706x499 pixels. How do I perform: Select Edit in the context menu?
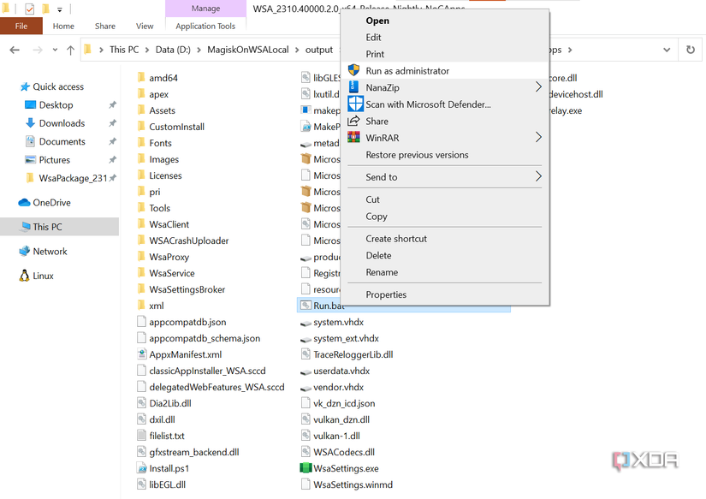pyautogui.click(x=373, y=38)
